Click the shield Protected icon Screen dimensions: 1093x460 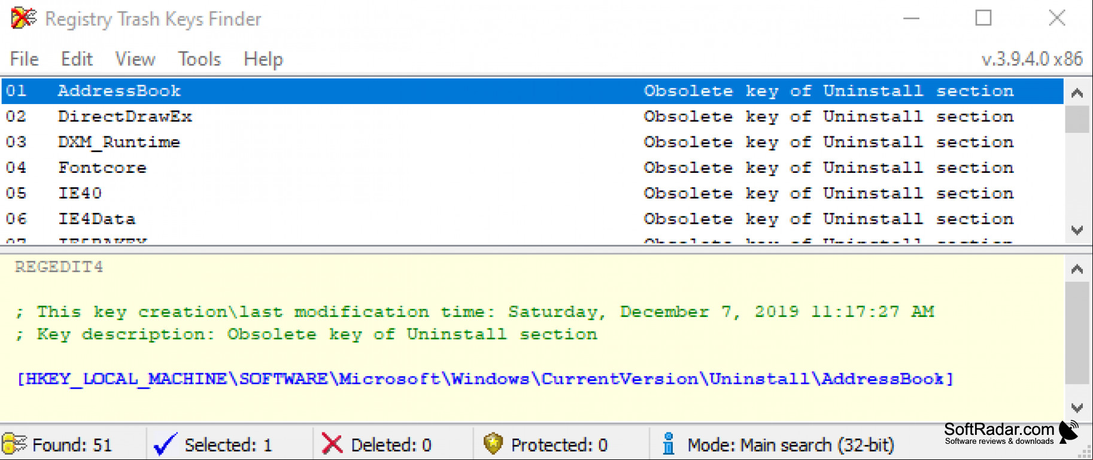click(x=493, y=444)
